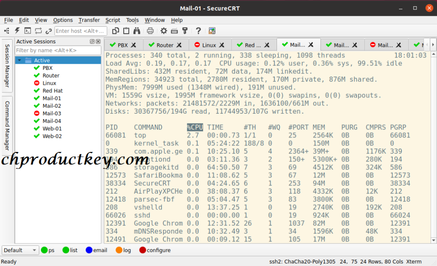
Task: Click the SecureFX toolbar icon
Action: 212,31
